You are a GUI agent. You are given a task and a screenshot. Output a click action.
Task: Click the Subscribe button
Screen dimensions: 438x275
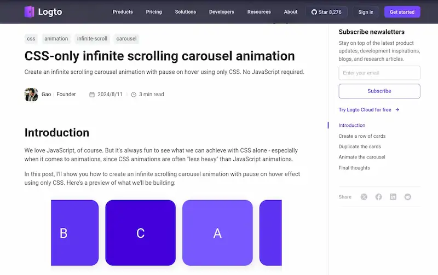tap(379, 91)
